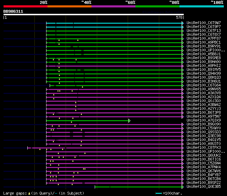Click the purple arrowhead of the A9PHI2 row
Image resolution: width=227 pixels, height=196 pixels.
[183, 66]
